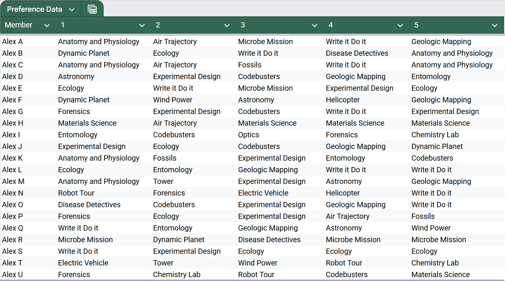Image resolution: width=505 pixels, height=281 pixels.
Task: Select Alex A's name cell
Action: (12, 41)
